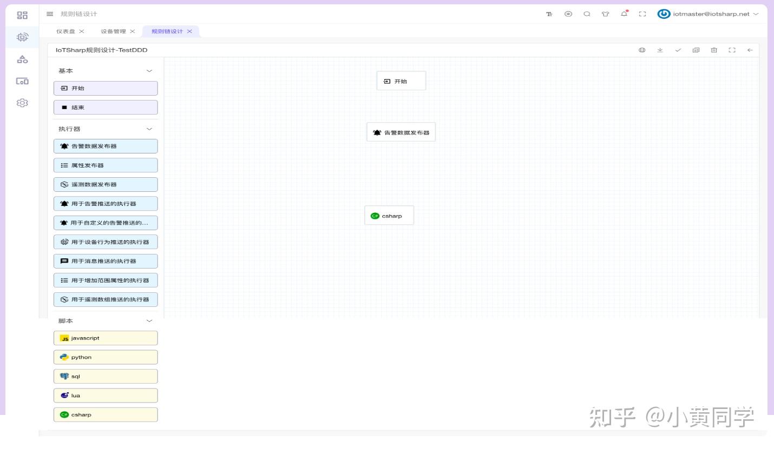
Task: Select the device chip icon in sidebar
Action: 22,37
